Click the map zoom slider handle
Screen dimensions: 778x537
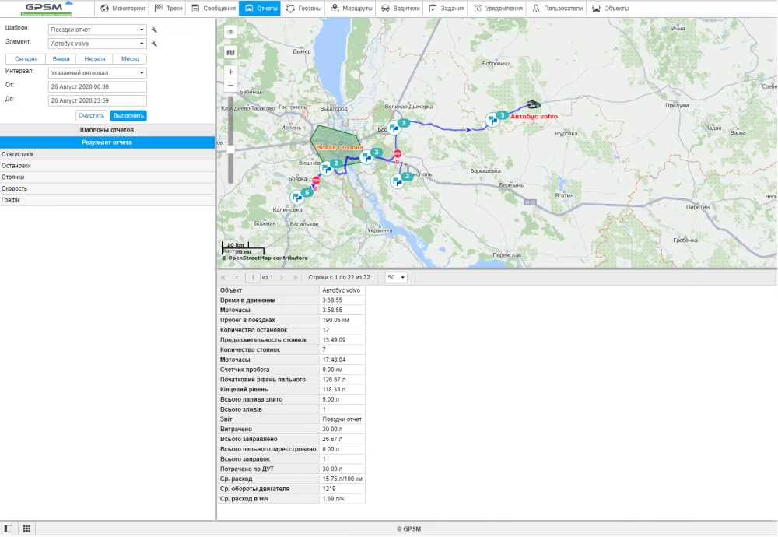point(230,149)
